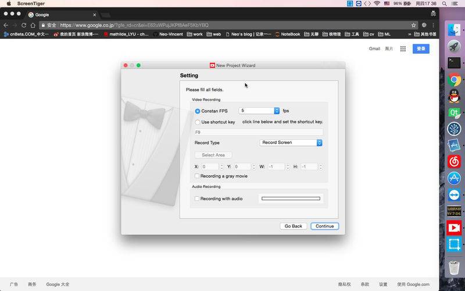Open Chrome in the dock
Viewport: 465px width, 291px height.
pos(454,80)
